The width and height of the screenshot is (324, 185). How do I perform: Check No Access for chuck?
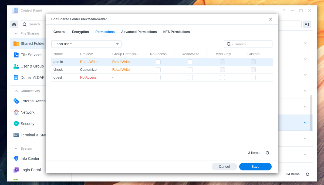[x=158, y=70]
